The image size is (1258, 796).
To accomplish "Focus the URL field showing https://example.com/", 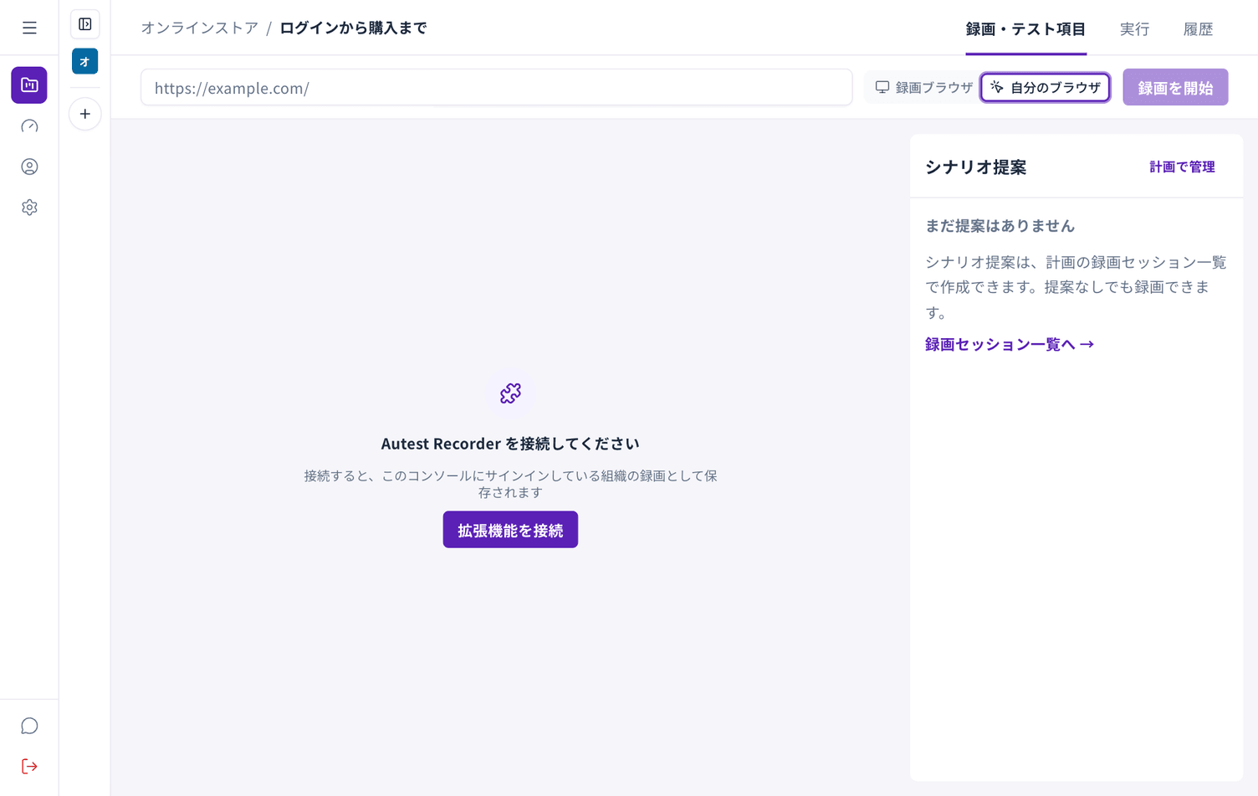I will [497, 87].
